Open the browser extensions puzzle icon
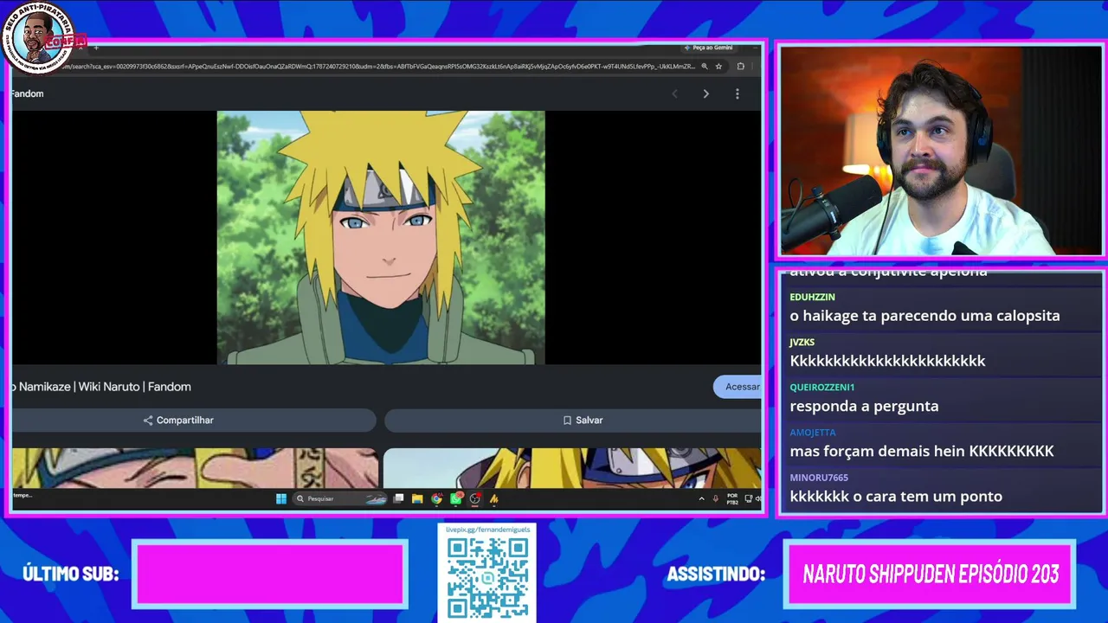Viewport: 1108px width, 623px height. click(x=740, y=66)
